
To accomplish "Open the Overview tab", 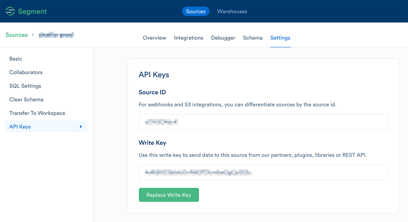I will click(x=154, y=38).
